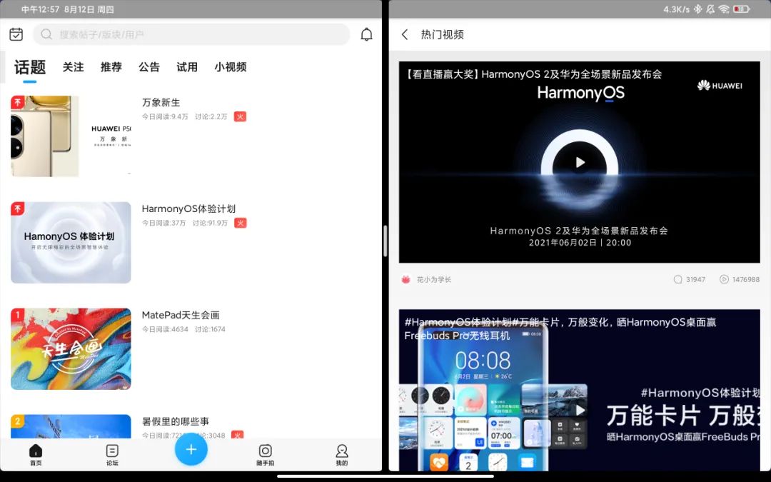The width and height of the screenshot is (771, 482).
Task: Open 随手拍 camera in the bottom navigation
Action: 266,454
